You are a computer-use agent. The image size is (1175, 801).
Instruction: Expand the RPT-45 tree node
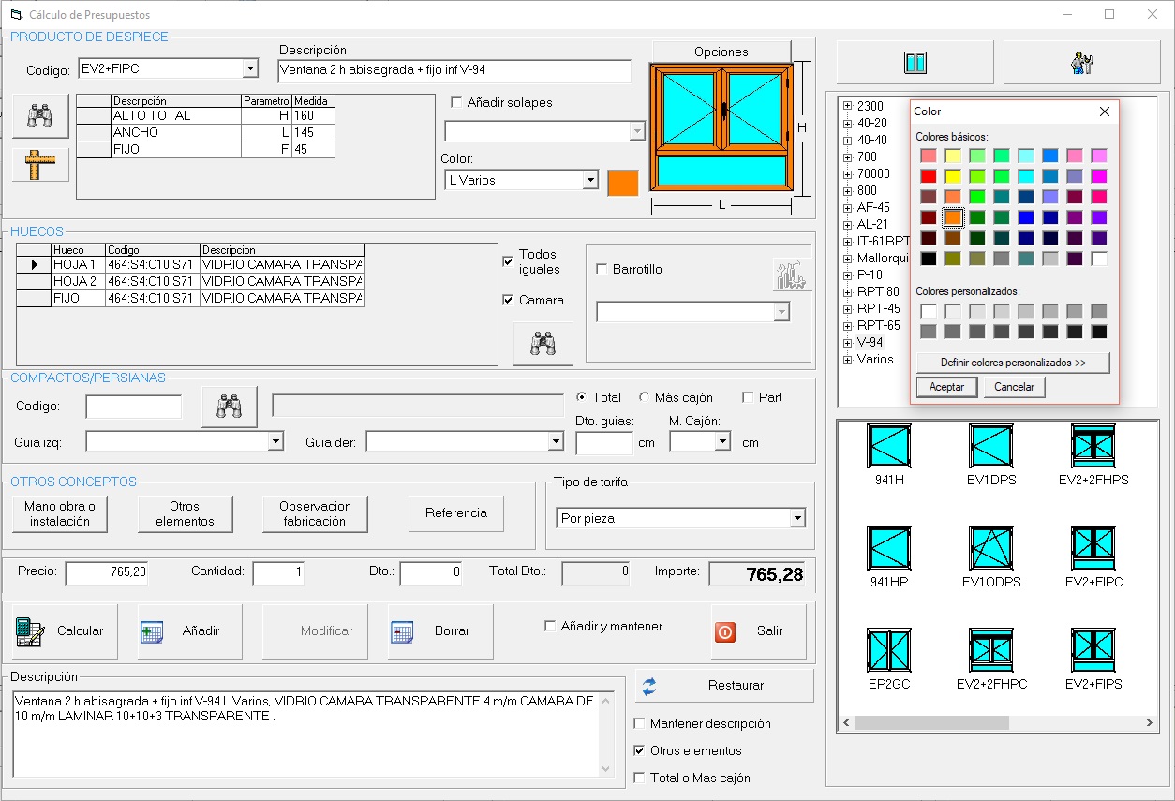point(847,309)
